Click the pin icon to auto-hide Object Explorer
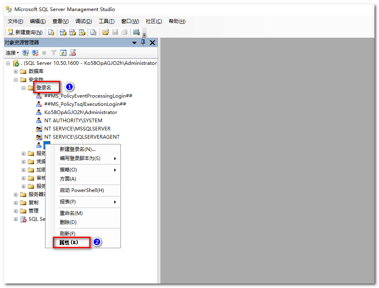The height and width of the screenshot is (288, 379). coord(143,43)
